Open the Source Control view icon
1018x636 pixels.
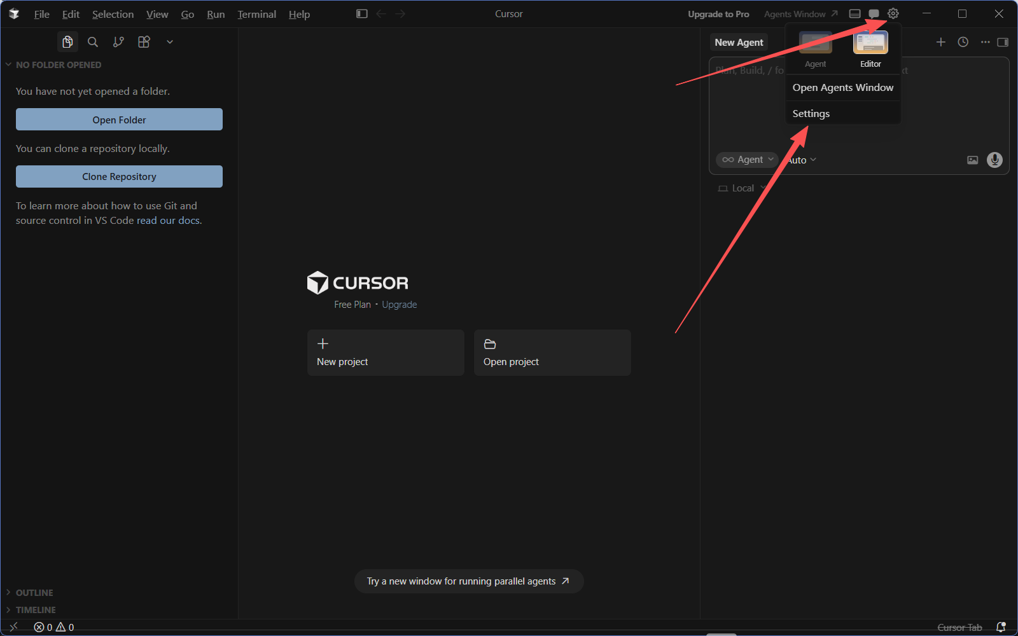(118, 42)
